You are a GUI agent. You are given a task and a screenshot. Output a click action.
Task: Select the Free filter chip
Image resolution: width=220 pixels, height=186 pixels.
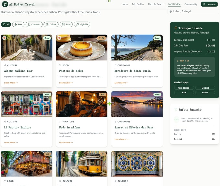(18, 24)
